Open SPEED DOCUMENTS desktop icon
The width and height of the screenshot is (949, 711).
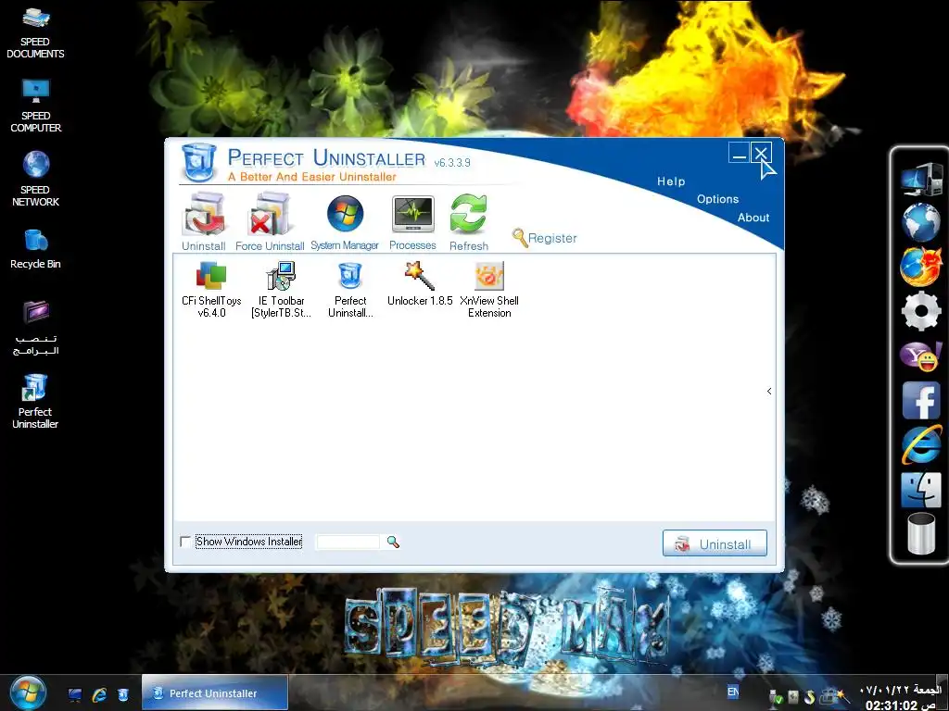35,33
